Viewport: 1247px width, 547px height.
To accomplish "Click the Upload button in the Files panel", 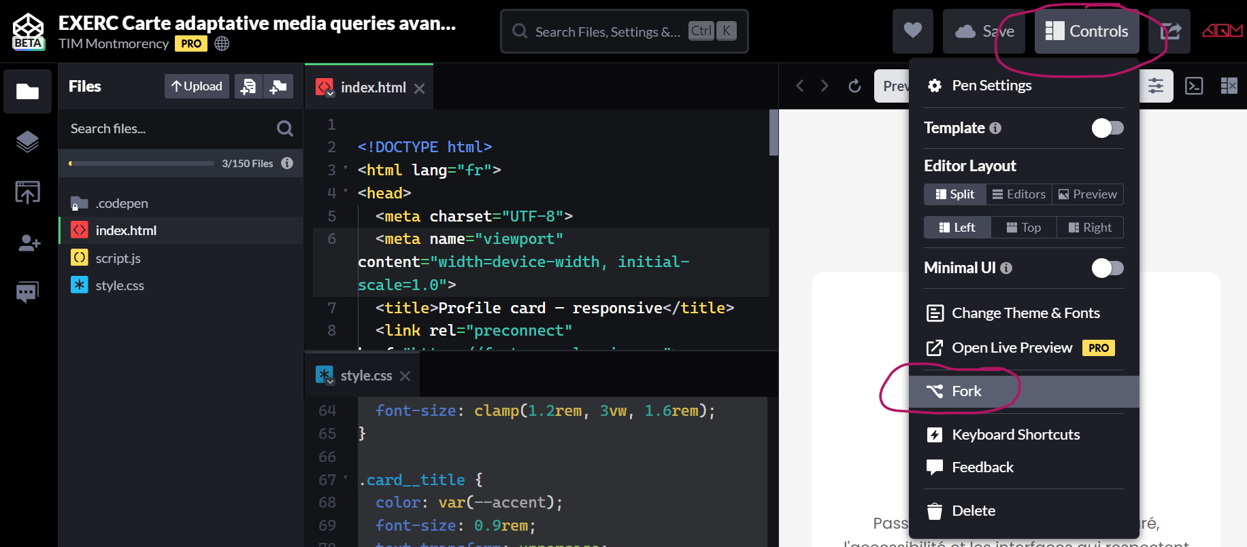I will coord(197,86).
